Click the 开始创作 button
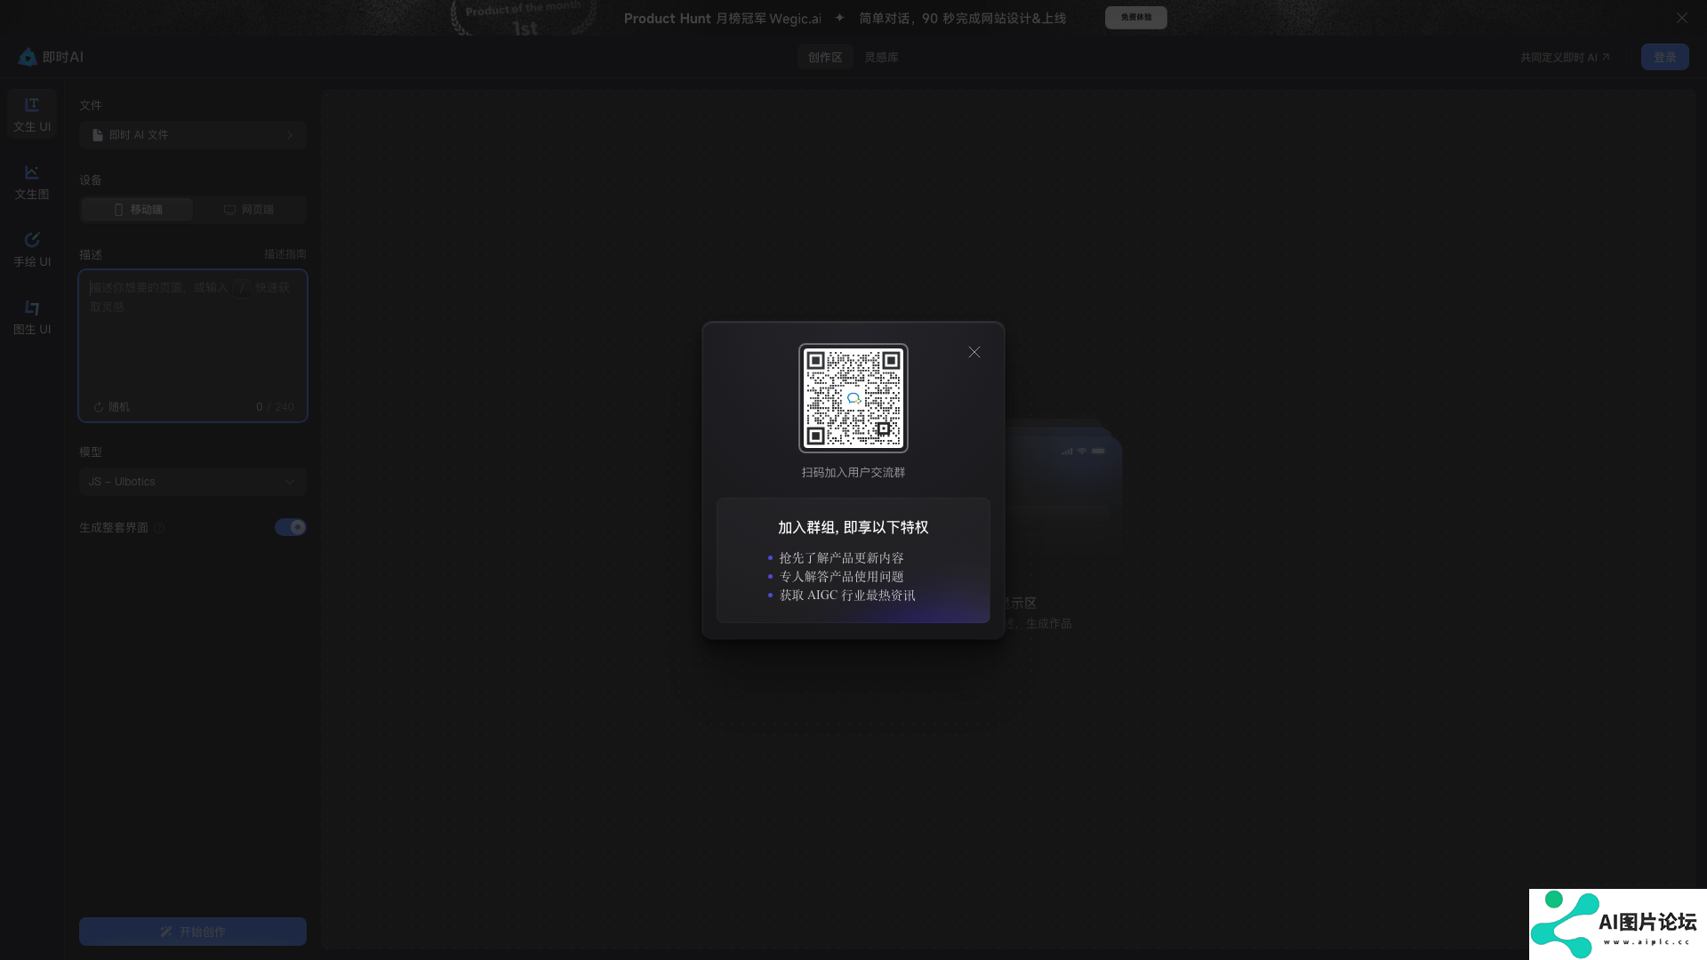 pos(193,932)
